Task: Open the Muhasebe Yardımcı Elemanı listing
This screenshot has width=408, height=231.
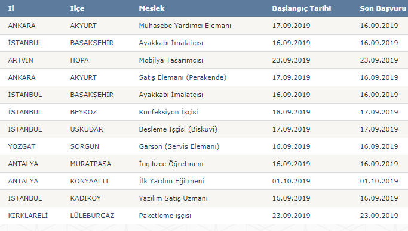Action: coord(185,26)
